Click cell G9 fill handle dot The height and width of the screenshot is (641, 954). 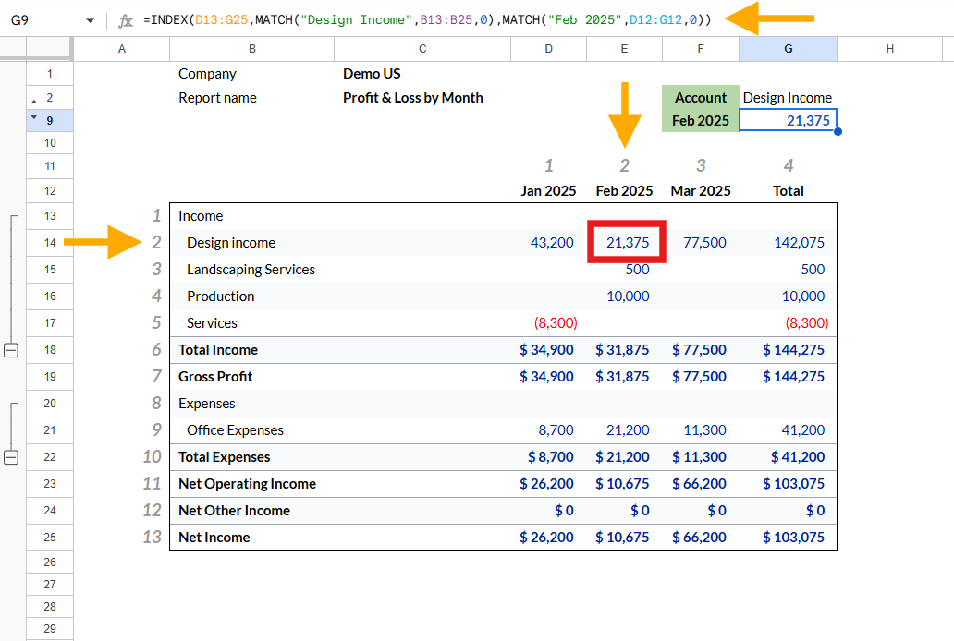click(838, 131)
